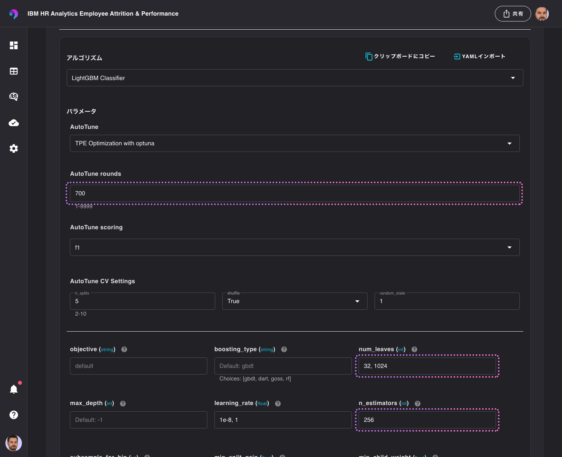Click the cloud deployment icon in the sidebar
Image resolution: width=562 pixels, height=457 pixels.
(14, 123)
